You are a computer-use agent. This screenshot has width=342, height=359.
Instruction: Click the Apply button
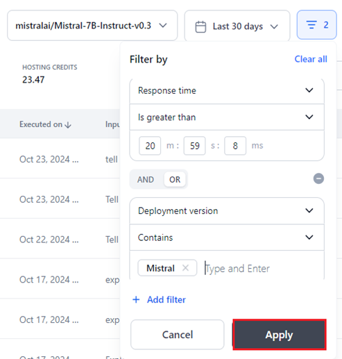[x=280, y=335]
